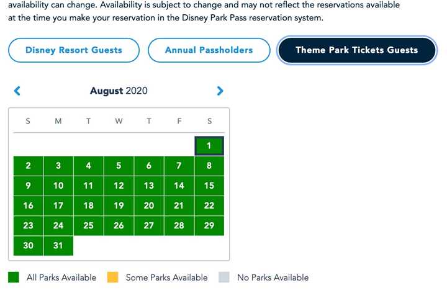Screen dimensions: 447x298
Task: Choose August 5 date cell
Action: click(119, 166)
